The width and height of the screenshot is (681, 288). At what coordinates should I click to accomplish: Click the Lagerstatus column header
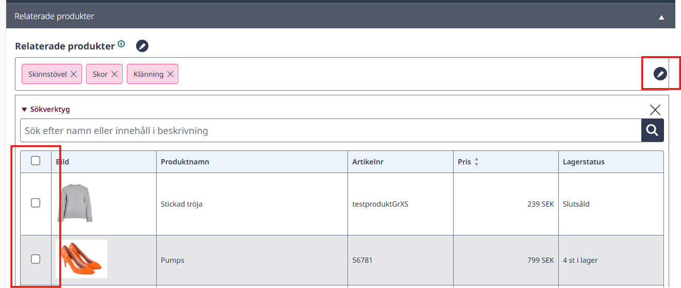(x=584, y=162)
